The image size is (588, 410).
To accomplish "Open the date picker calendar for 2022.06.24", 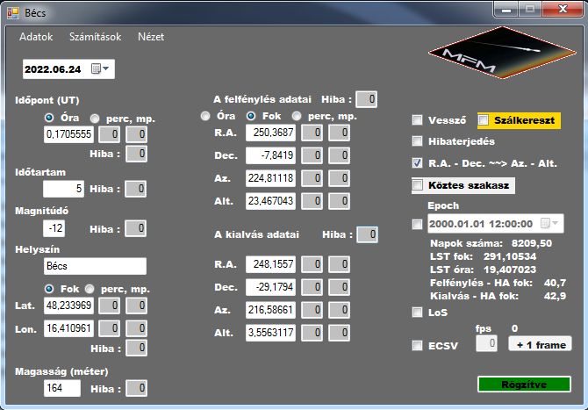I will [101, 69].
